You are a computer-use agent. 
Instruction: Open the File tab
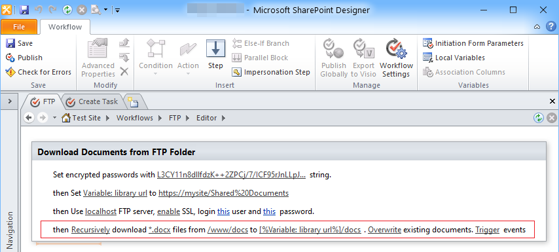pyautogui.click(x=19, y=27)
